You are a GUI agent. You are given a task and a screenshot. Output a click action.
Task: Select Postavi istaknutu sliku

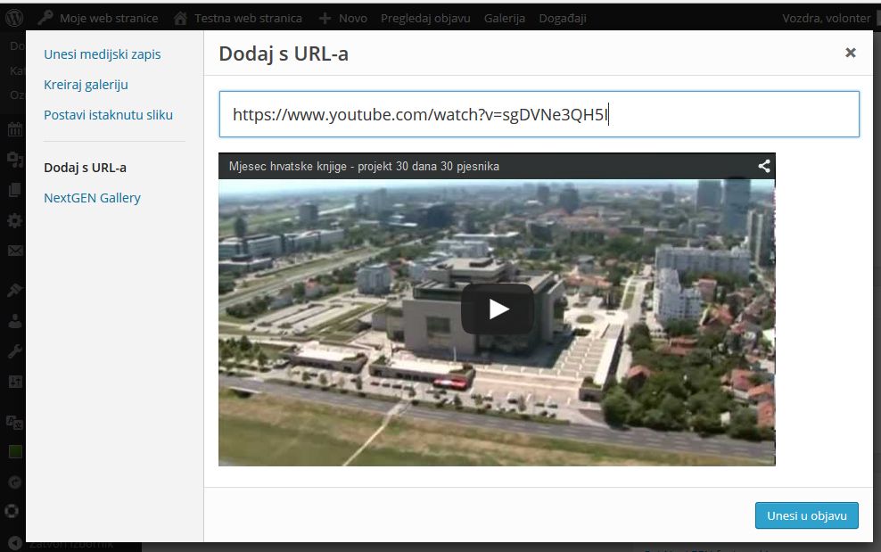tap(109, 115)
